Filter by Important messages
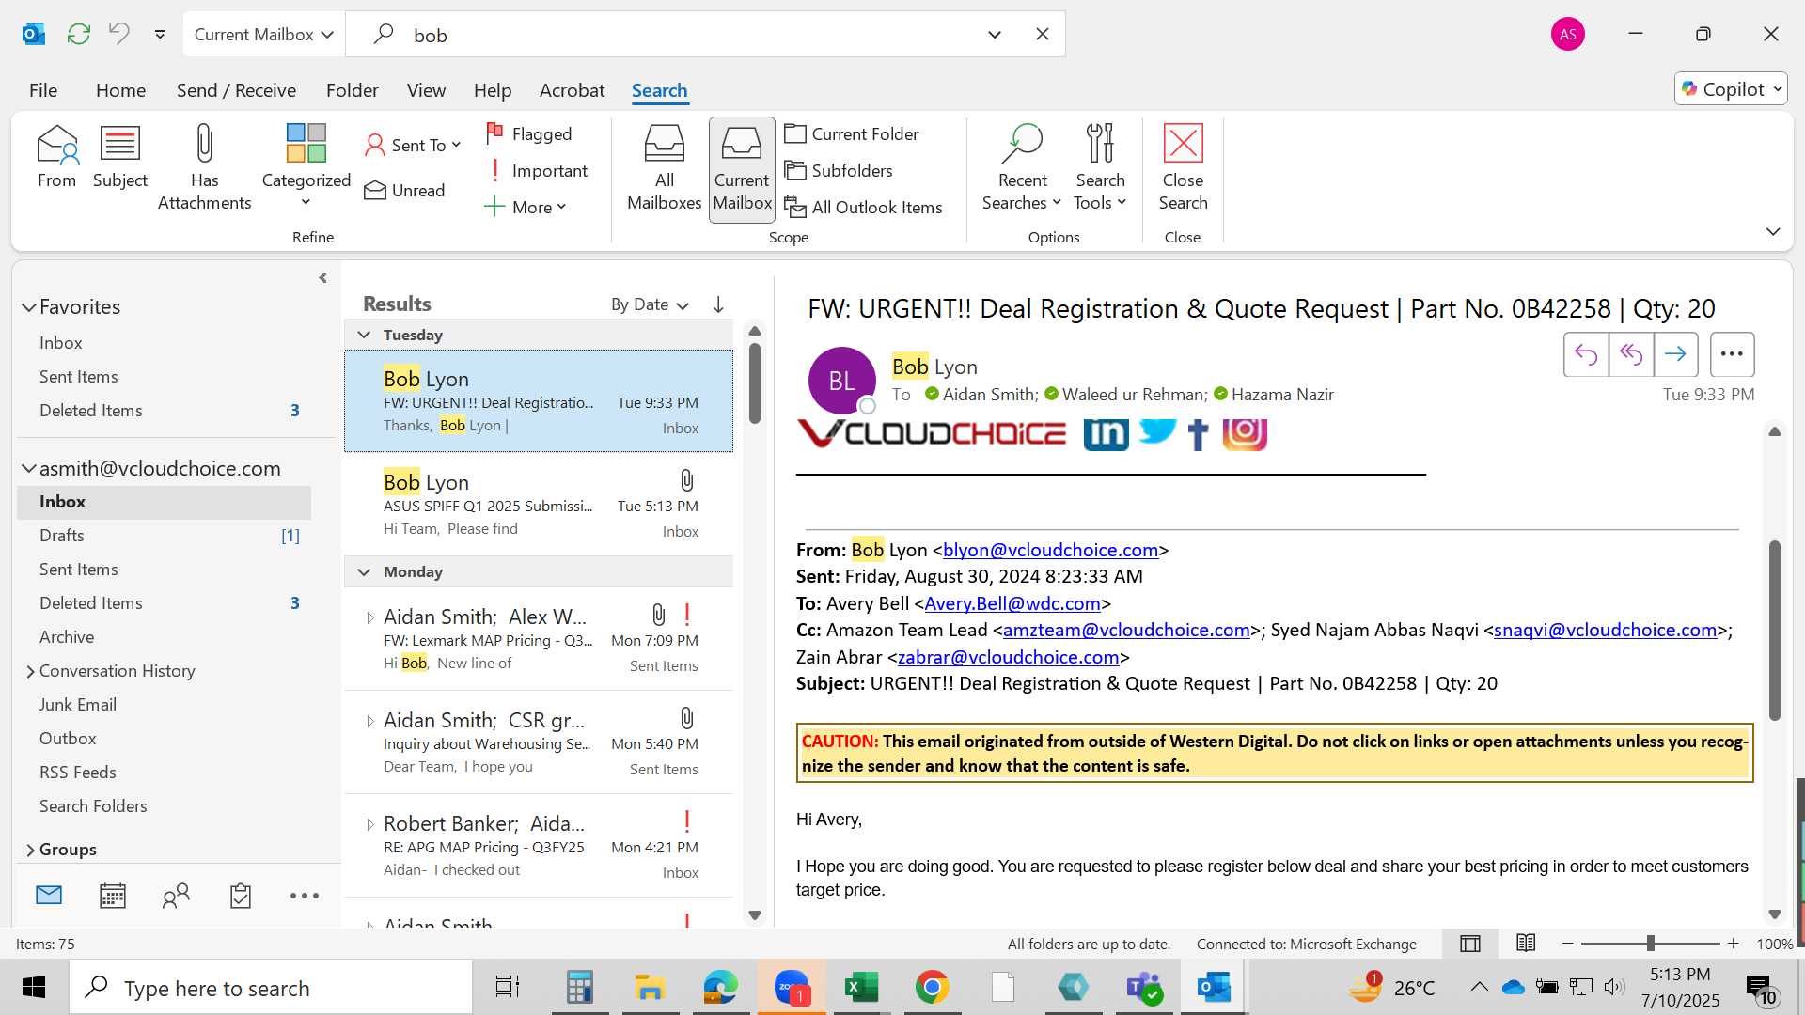The width and height of the screenshot is (1805, 1015). (x=537, y=171)
